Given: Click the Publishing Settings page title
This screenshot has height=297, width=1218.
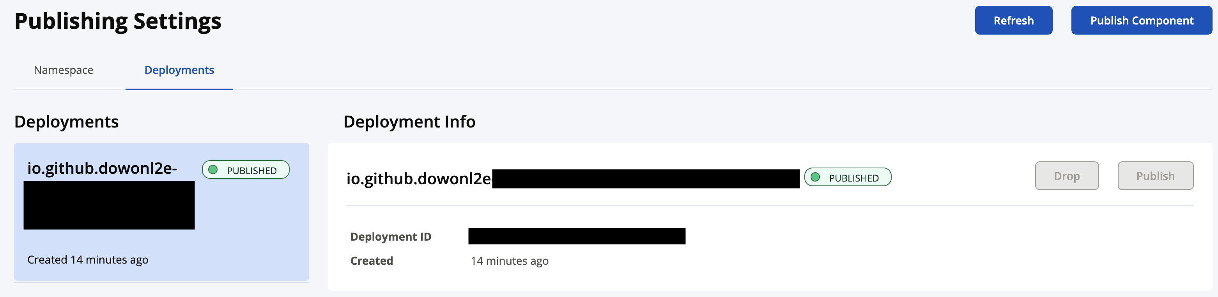Looking at the screenshot, I should (118, 21).
